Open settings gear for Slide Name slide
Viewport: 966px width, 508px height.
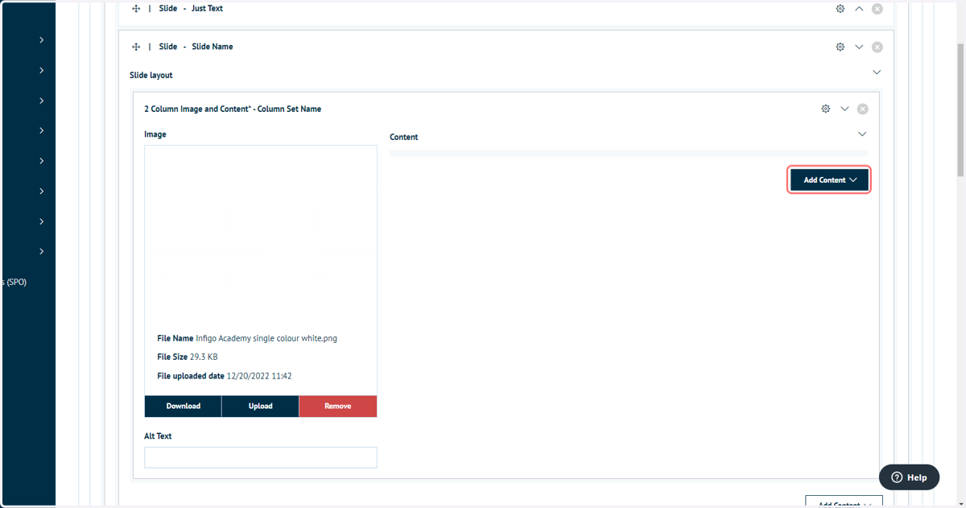[840, 47]
